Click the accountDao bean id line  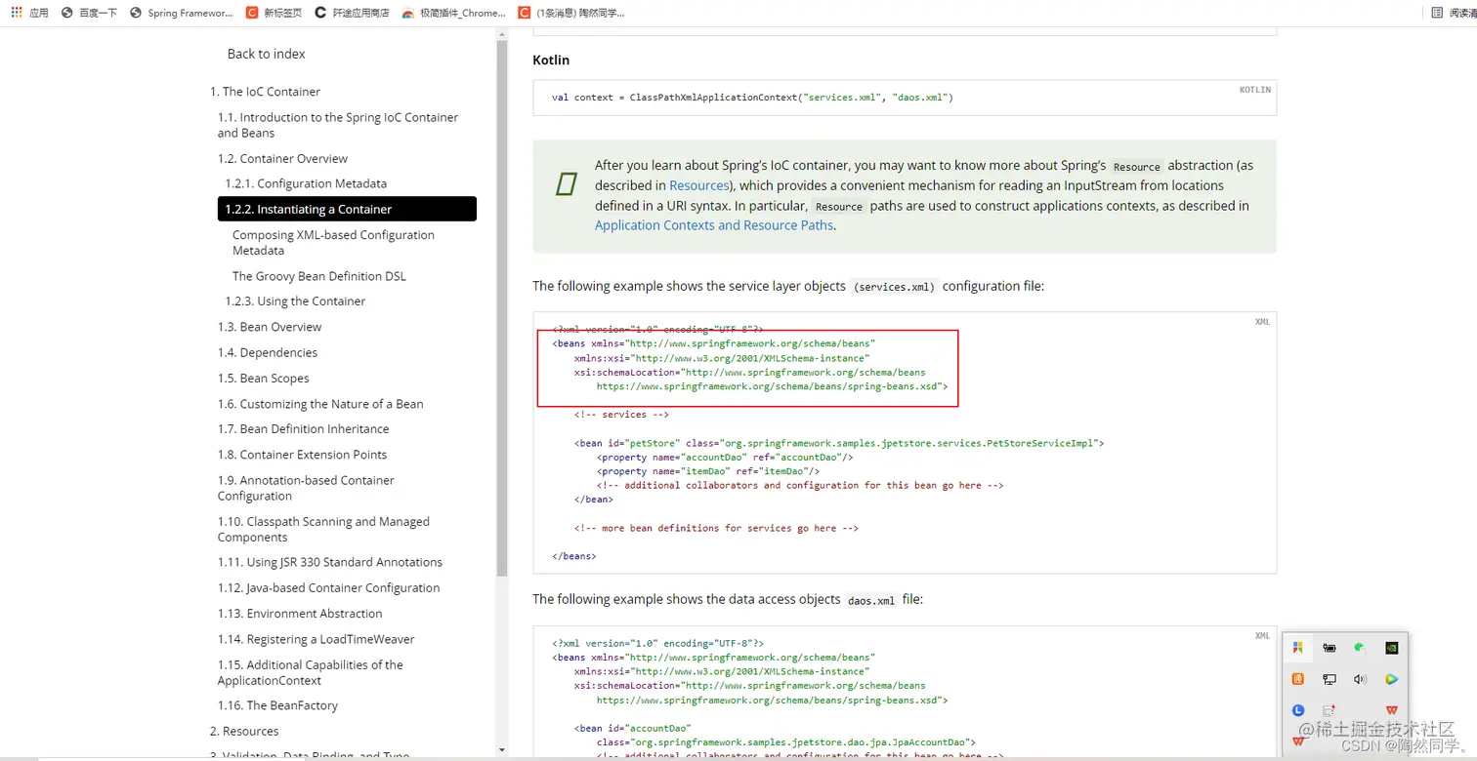pos(632,728)
